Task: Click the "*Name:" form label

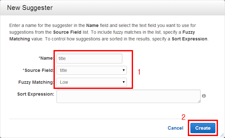Action: click(x=46, y=58)
